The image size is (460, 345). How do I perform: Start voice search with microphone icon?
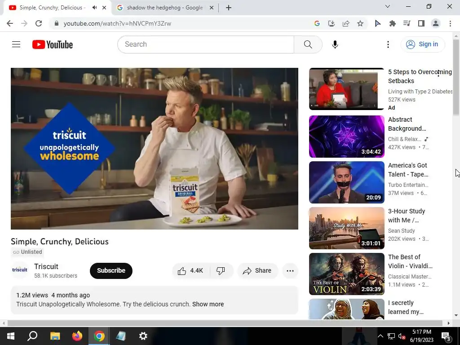(335, 44)
